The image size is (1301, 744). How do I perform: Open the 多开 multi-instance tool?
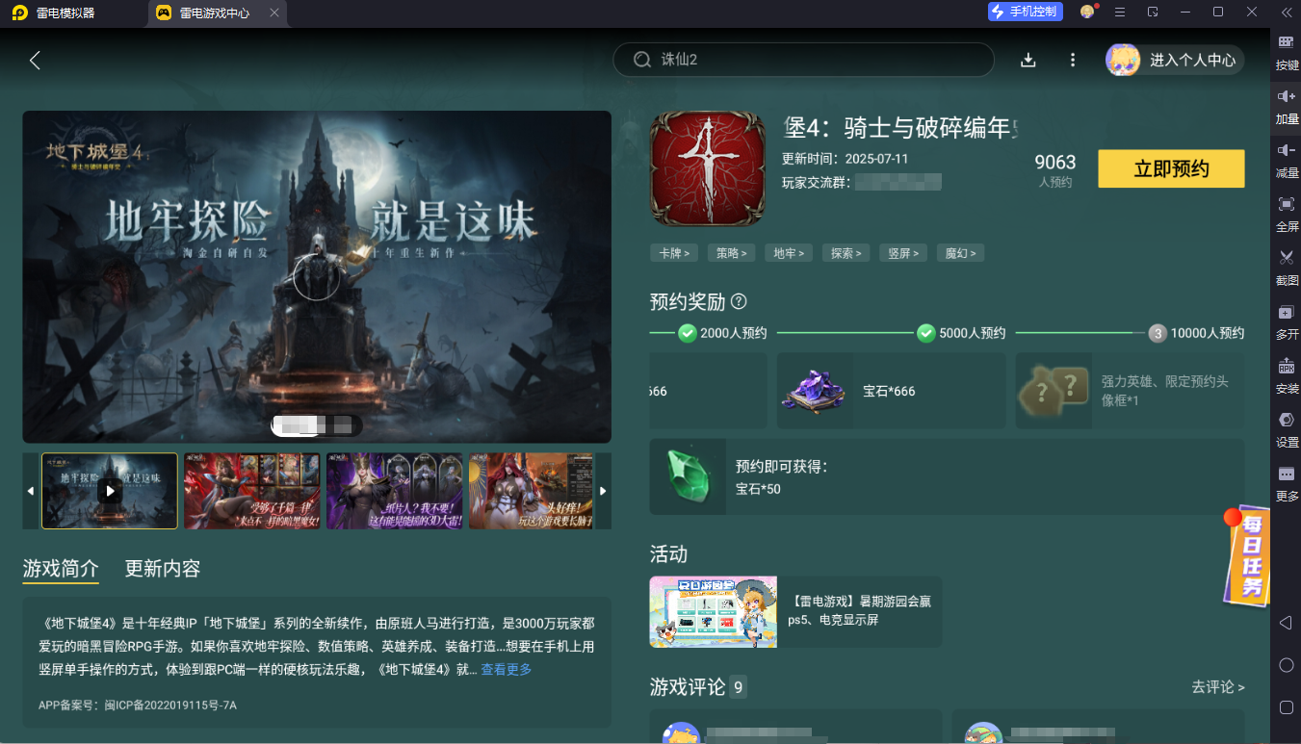(x=1287, y=321)
